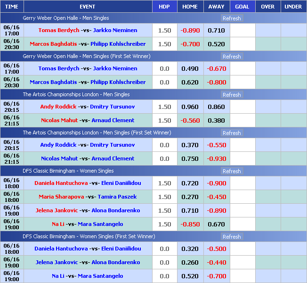Refresh Artois Championships First Set Winner section

pyautogui.click(x=232, y=133)
